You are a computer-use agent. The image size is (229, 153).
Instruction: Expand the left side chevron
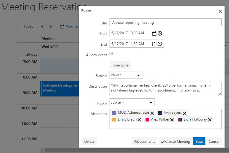(x=5, y=80)
